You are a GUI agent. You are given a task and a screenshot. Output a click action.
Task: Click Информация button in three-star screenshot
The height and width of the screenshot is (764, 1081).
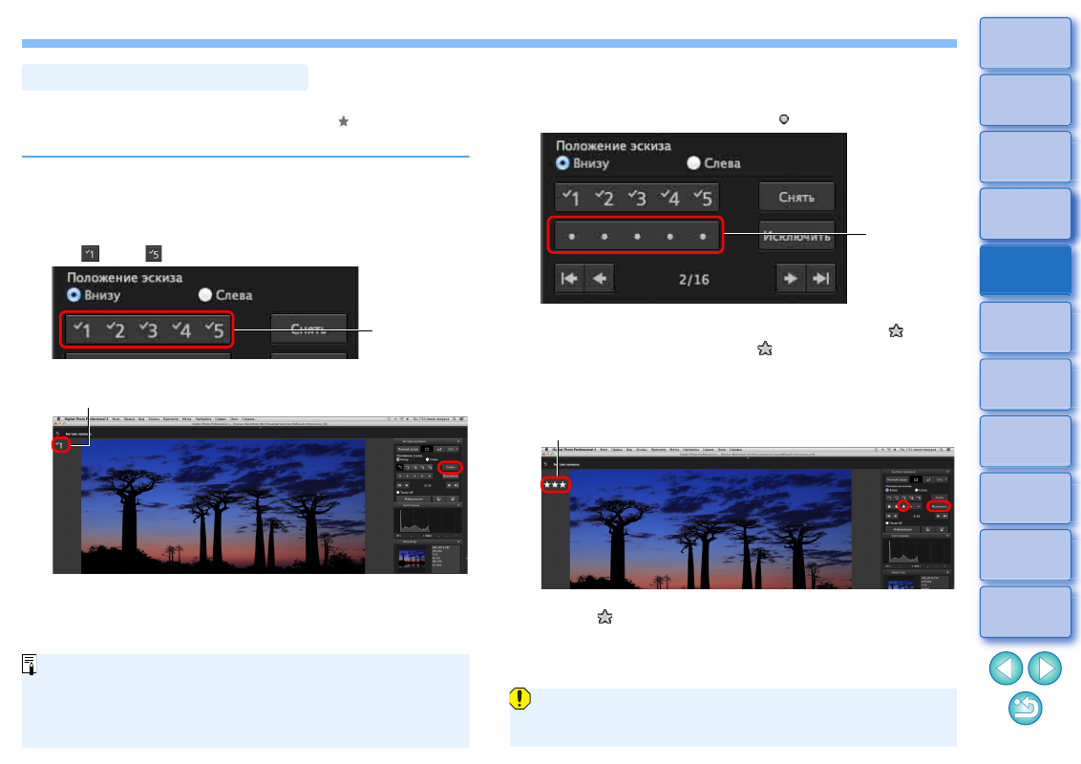pos(902,530)
